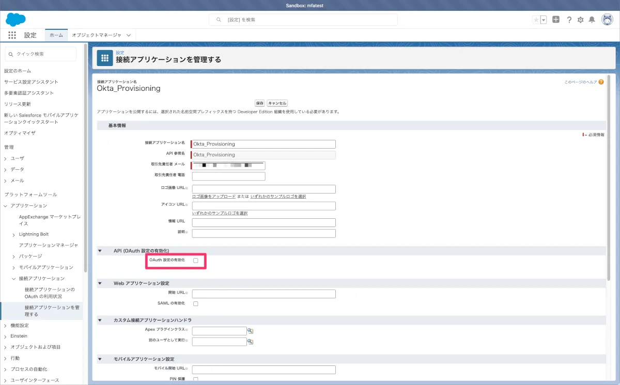Toggle the PIN 保護 checkbox
The height and width of the screenshot is (385, 620).
(x=196, y=379)
